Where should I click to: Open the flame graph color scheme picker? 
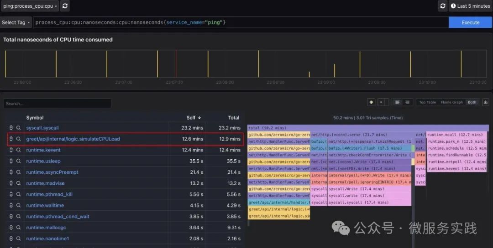(x=371, y=102)
